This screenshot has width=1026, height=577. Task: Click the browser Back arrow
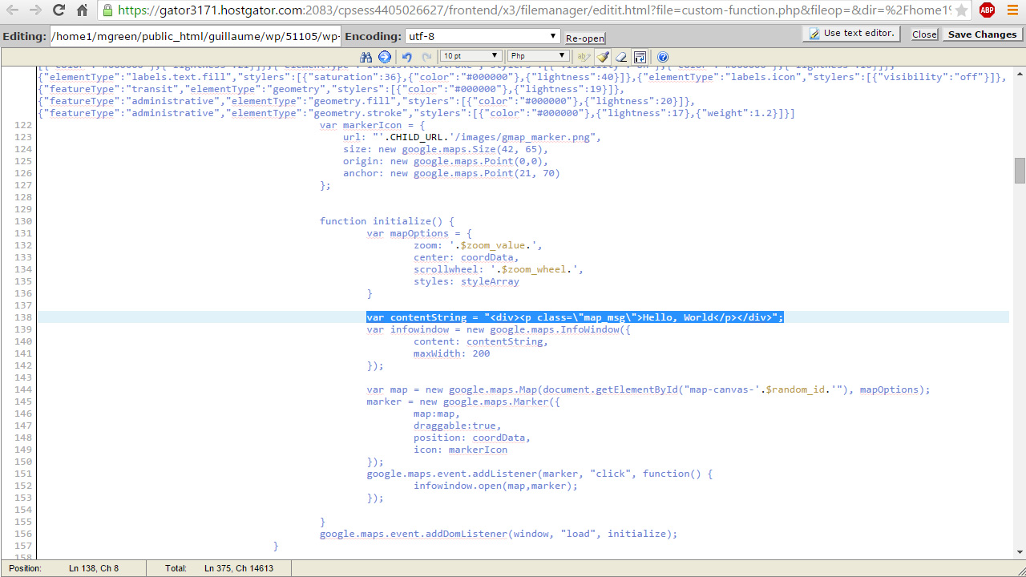coord(12,10)
